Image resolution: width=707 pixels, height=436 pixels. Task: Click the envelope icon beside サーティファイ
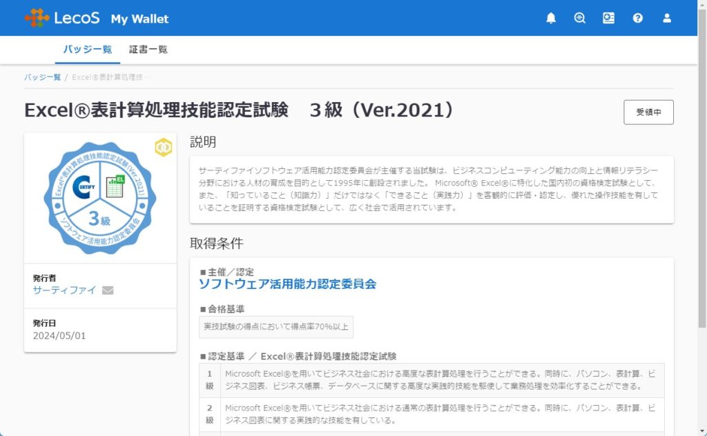pyautogui.click(x=108, y=290)
